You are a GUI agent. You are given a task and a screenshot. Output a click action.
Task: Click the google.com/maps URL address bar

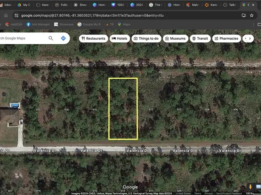click(x=92, y=15)
